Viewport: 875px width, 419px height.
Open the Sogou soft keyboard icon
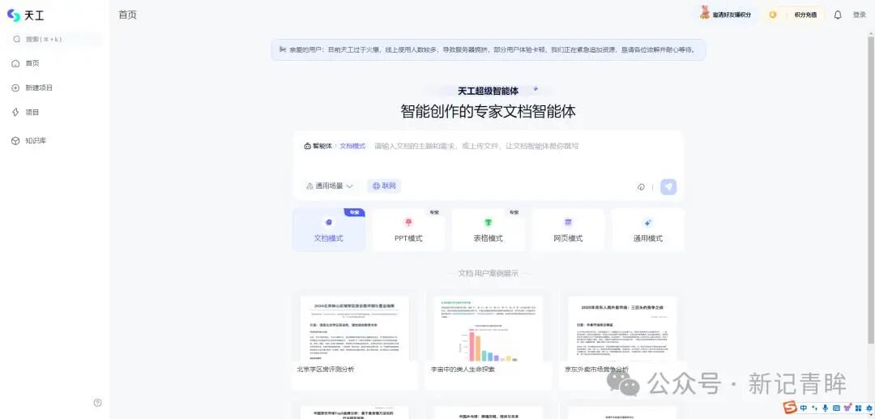point(836,408)
